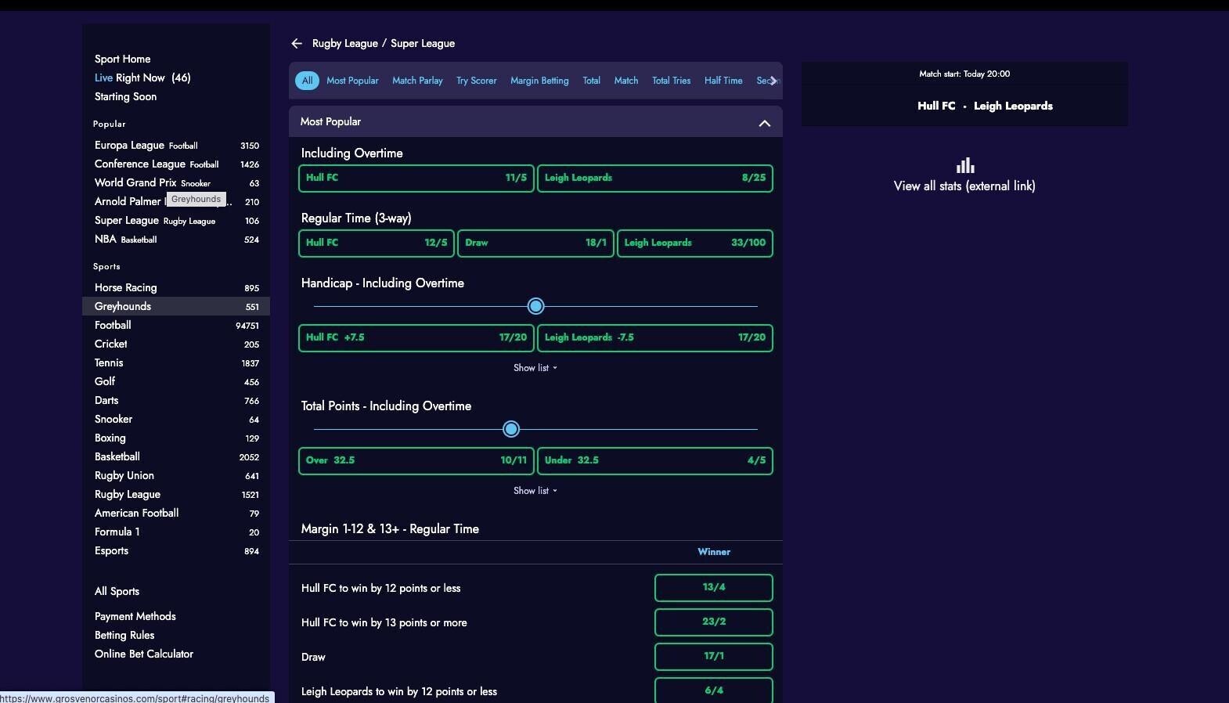Viewport: 1229px width, 703px height.
Task: Adjust the Total Points slider handle
Action: (x=511, y=429)
